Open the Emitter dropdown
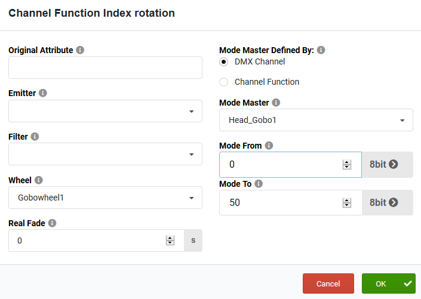This screenshot has width=421, height=299. pos(105,111)
